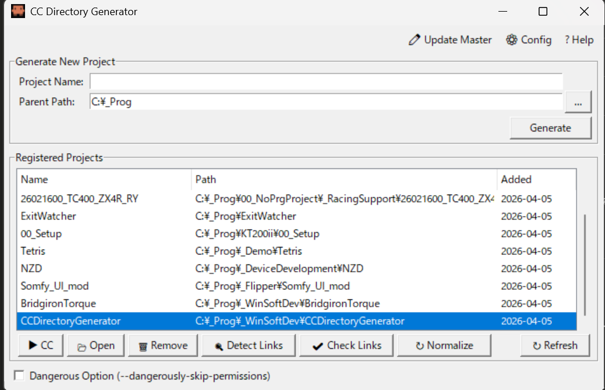Screen dimensions: 605x390
Task: Sort by the Added column header
Action: 536,179
